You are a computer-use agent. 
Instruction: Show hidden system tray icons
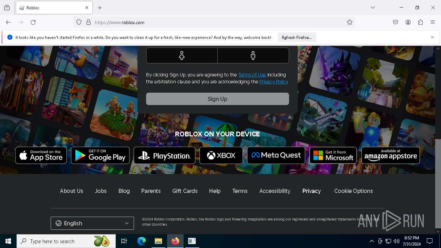pos(371,241)
